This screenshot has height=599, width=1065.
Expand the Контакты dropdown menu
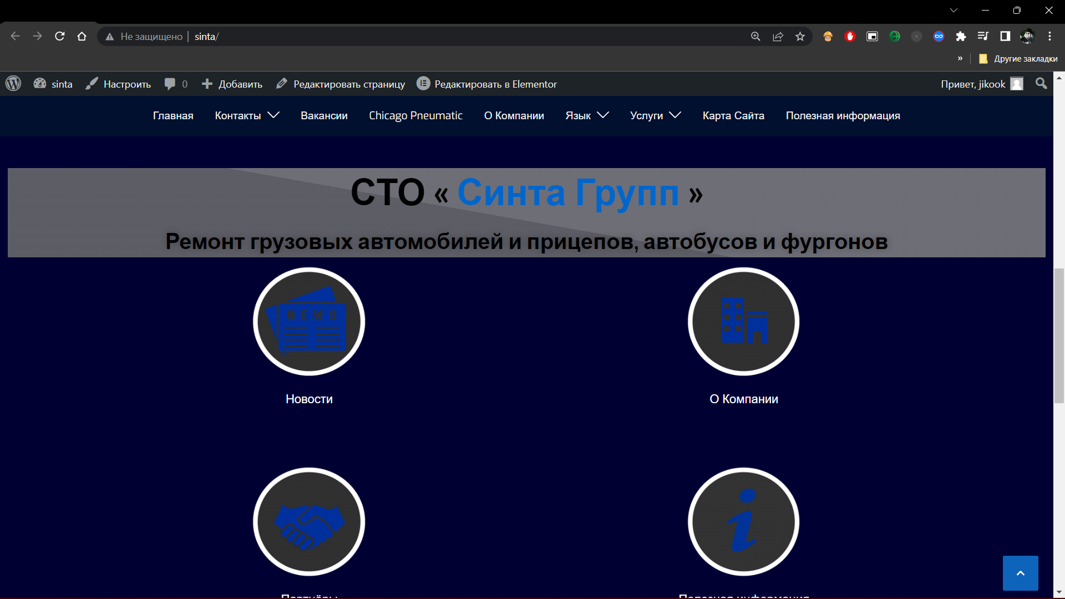[247, 115]
